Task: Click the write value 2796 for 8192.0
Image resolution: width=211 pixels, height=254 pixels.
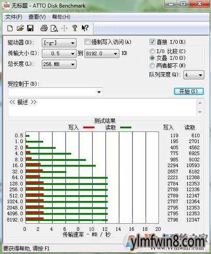Action: 173,220
